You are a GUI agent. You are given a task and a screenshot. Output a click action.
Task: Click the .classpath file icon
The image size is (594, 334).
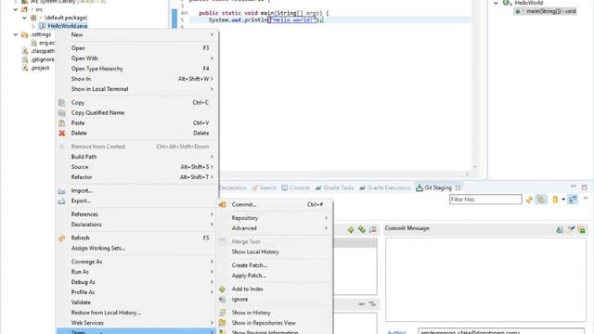tap(25, 51)
